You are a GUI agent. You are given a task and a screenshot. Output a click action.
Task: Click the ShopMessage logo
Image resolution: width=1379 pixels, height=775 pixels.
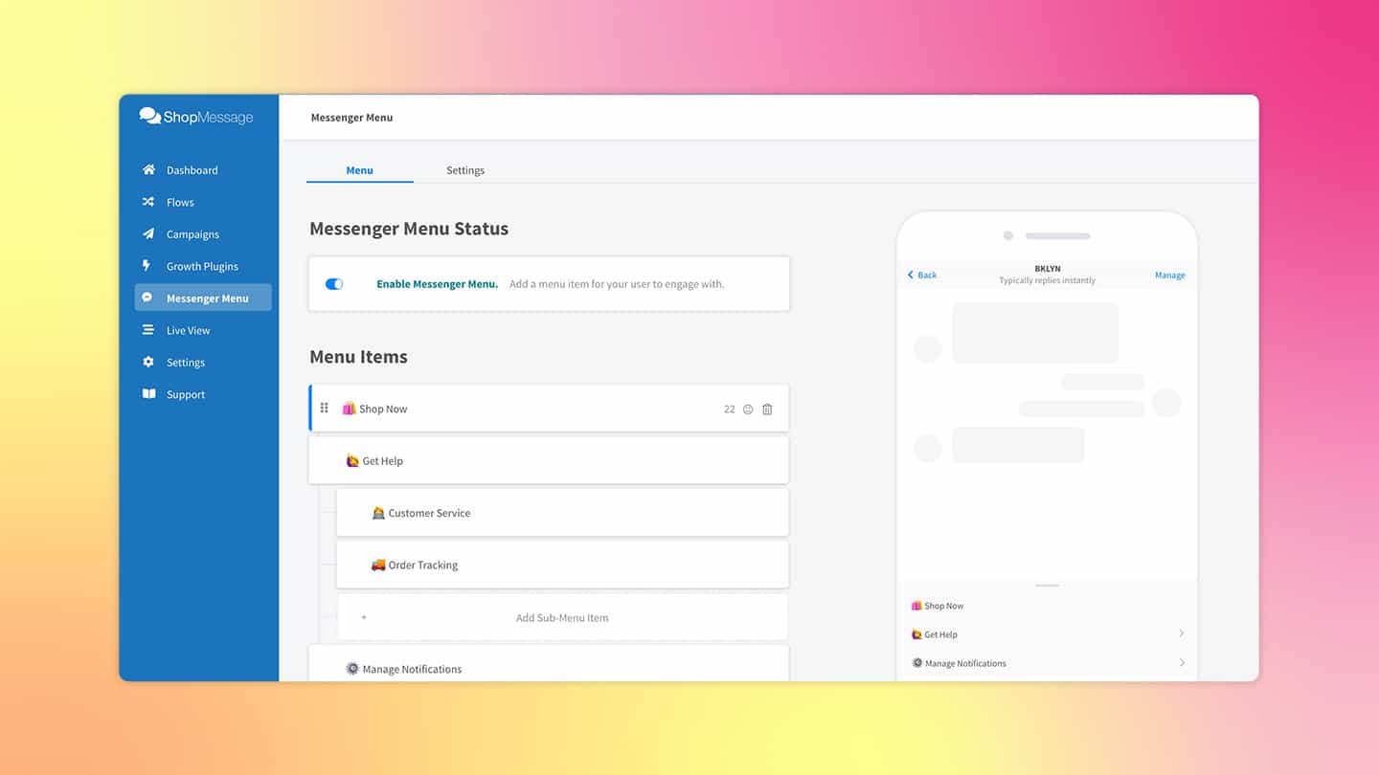click(x=198, y=116)
